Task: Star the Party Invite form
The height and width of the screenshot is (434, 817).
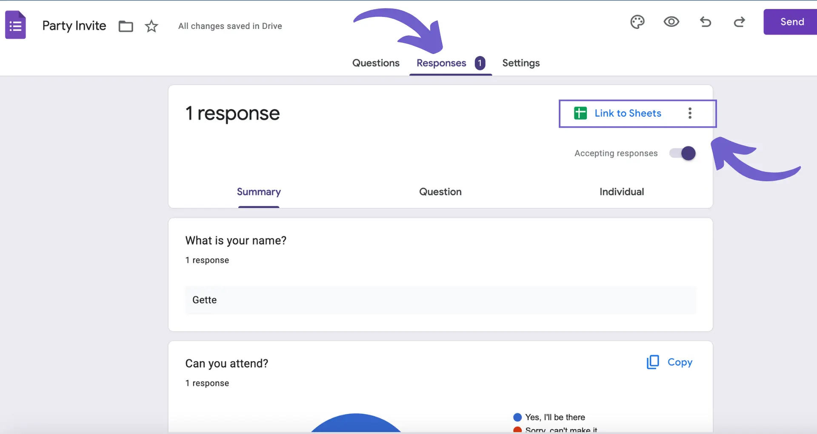Action: tap(151, 26)
